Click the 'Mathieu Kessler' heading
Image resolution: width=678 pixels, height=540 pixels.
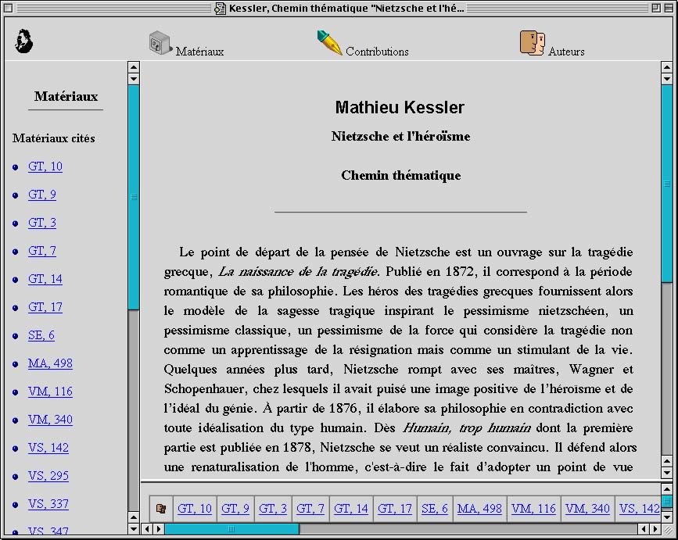(400, 107)
